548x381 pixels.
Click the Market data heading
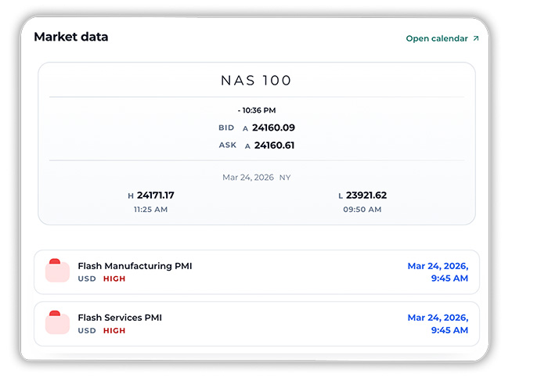pyautogui.click(x=71, y=37)
